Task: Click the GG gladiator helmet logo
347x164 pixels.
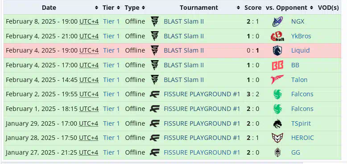Action: [277, 152]
